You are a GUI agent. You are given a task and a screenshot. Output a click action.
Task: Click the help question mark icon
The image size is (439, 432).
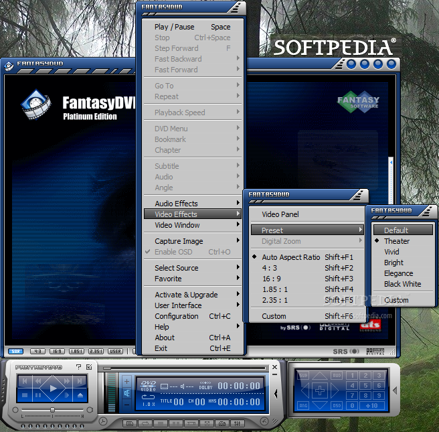(x=78, y=367)
